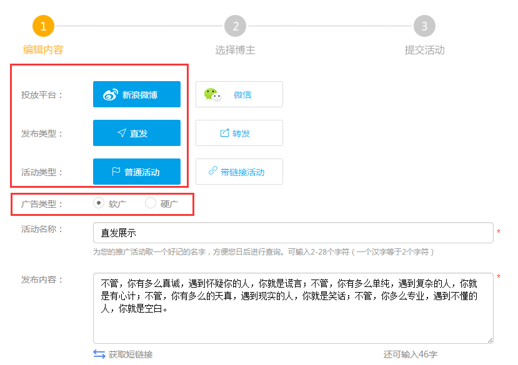Click the 活动名称 input field
Screen dimensions: 518x365
click(292, 233)
